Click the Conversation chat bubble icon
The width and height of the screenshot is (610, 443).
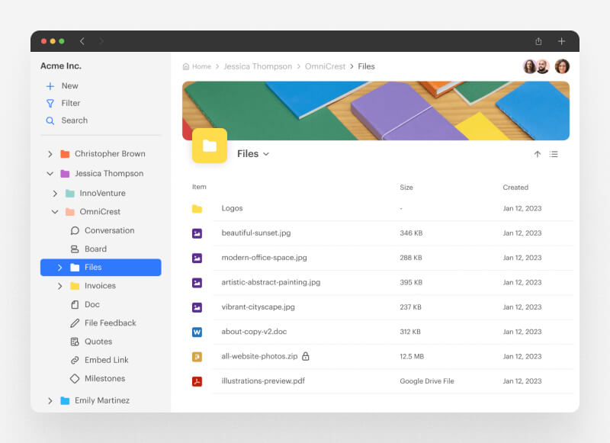(75, 230)
